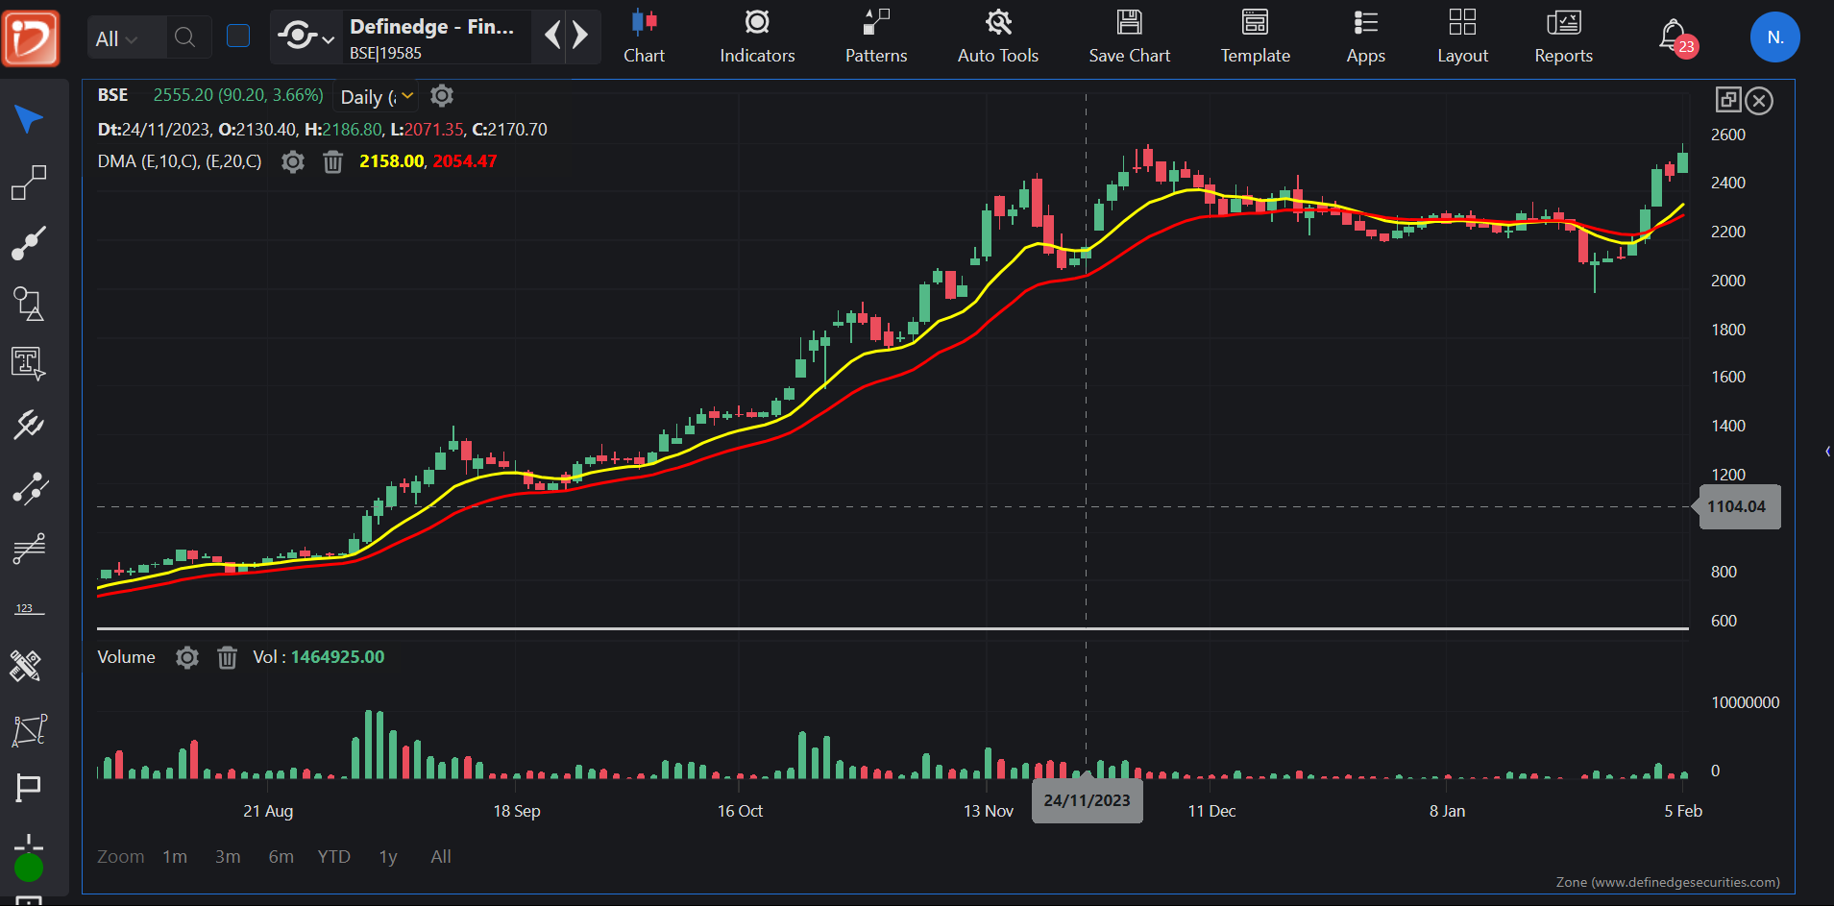1834x906 pixels.
Task: Open chart settings gear next to Daily
Action: click(442, 96)
